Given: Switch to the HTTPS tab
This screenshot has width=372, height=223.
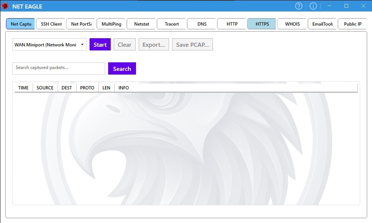Looking at the screenshot, I should (262, 24).
